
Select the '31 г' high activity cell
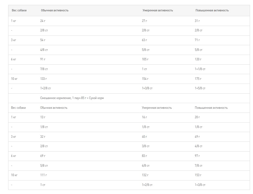(197, 21)
